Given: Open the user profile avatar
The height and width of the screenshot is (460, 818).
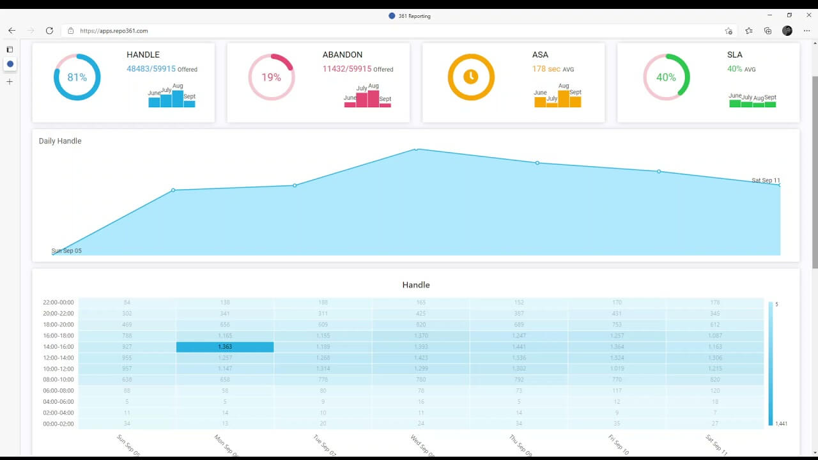Looking at the screenshot, I should (787, 31).
